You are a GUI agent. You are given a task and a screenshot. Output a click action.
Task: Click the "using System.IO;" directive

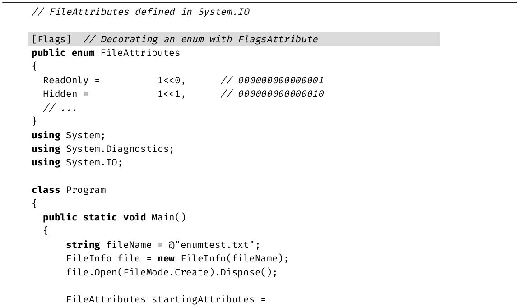pyautogui.click(x=77, y=162)
